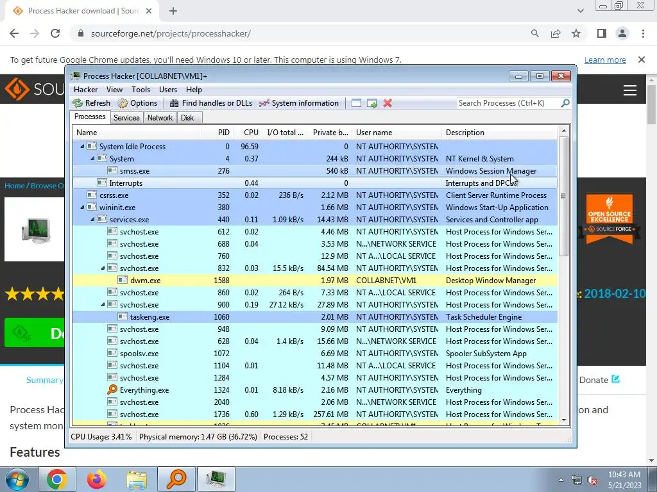This screenshot has height=492, width=657.
Task: Open Options via the gear icon
Action: (123, 103)
